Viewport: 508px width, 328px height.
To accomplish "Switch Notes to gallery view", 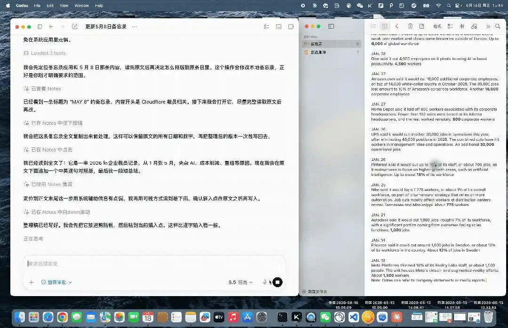I will click(385, 26).
